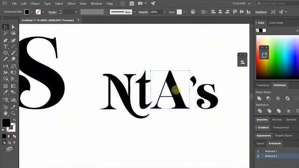Viewport: 299px width, 168px height.
Task: Select the Blend tool
Action: point(13,92)
